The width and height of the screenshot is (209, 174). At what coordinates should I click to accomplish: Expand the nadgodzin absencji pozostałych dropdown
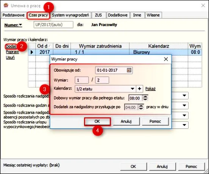pyautogui.click(x=184, y=115)
